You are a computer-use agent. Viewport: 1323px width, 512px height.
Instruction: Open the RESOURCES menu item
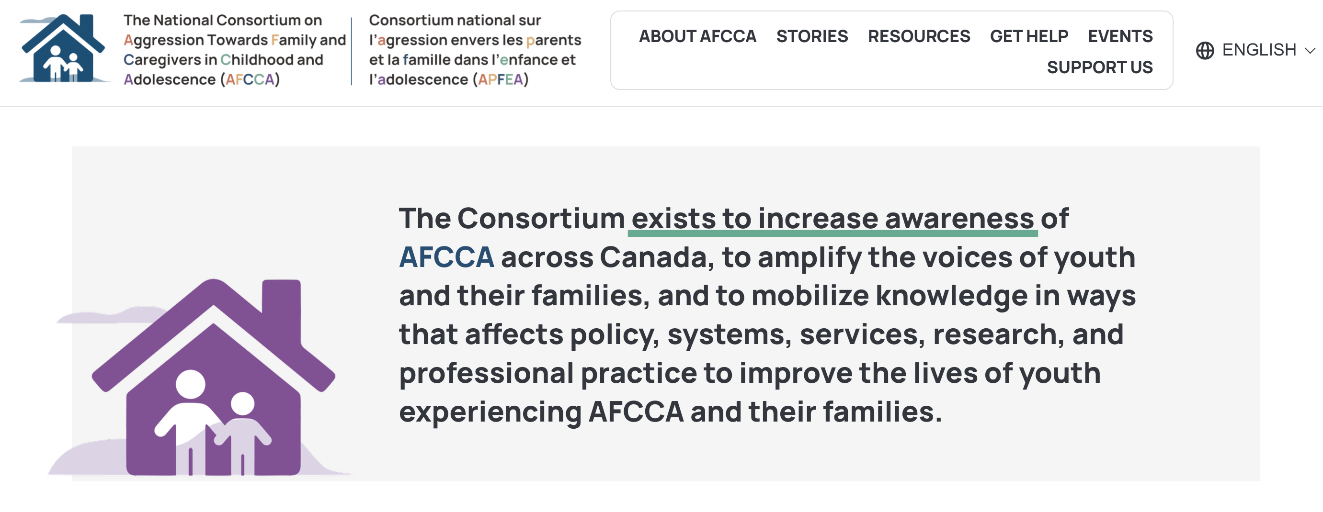coord(919,36)
